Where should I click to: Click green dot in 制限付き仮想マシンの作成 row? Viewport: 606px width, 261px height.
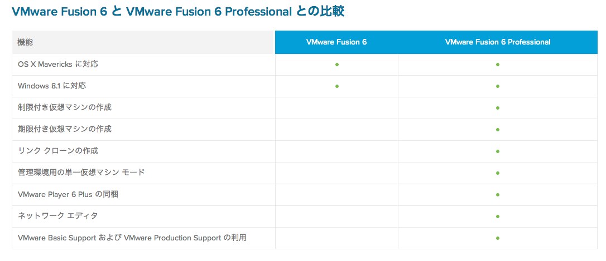[498, 108]
